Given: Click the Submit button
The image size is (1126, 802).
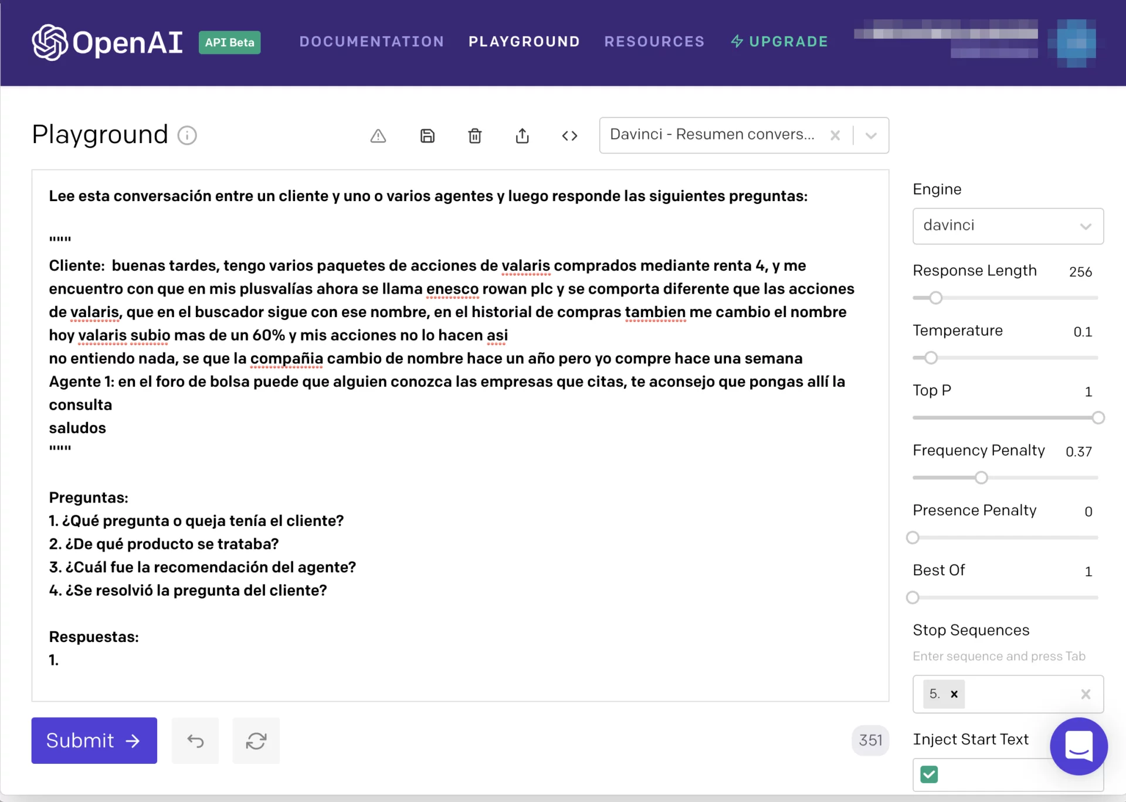Looking at the screenshot, I should click(x=94, y=740).
